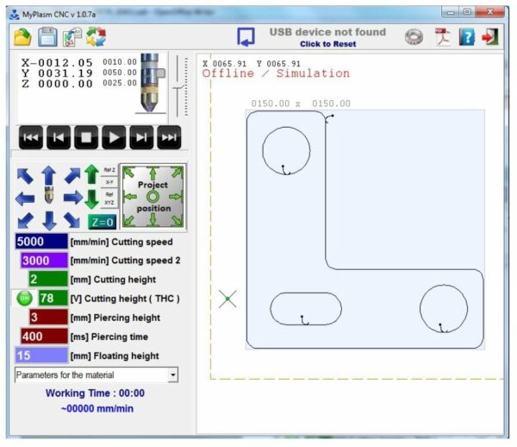Raise Z axis with the green up arrow

[x=91, y=174]
